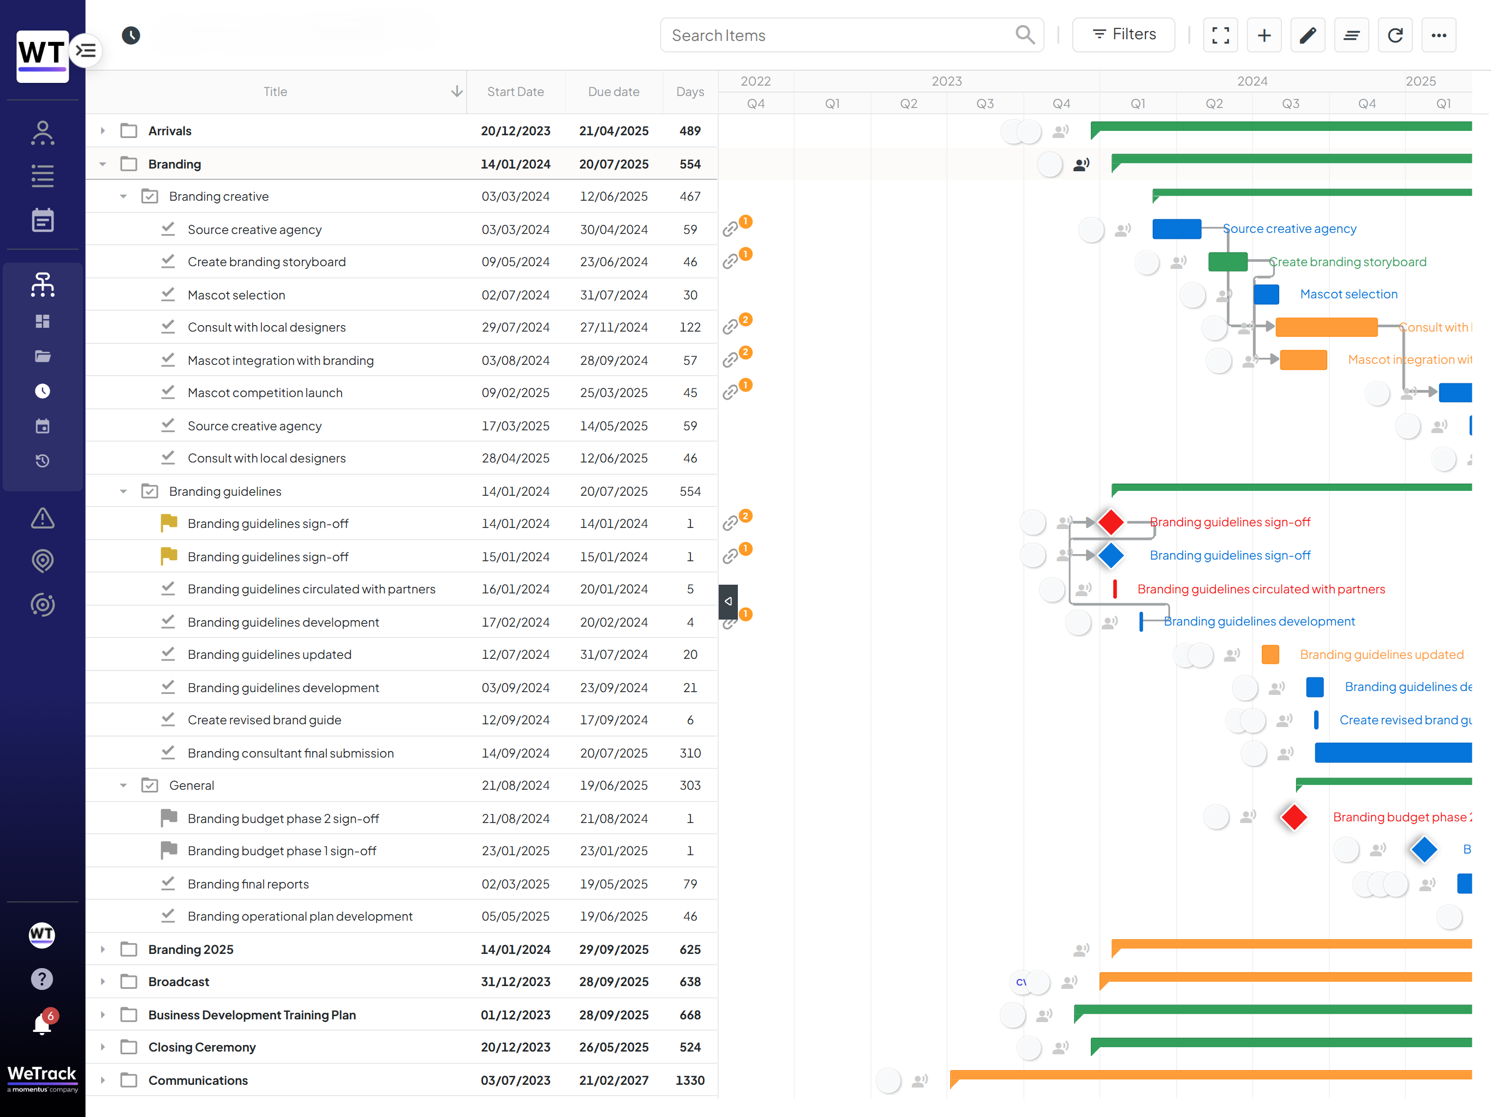Open the Filters button

(x=1124, y=35)
